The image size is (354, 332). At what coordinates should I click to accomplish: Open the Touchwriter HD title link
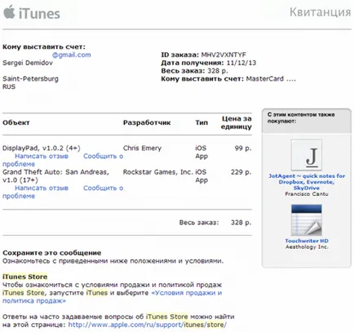[x=307, y=241]
